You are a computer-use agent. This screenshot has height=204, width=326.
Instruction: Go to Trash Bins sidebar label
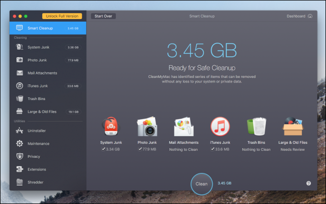(37, 99)
